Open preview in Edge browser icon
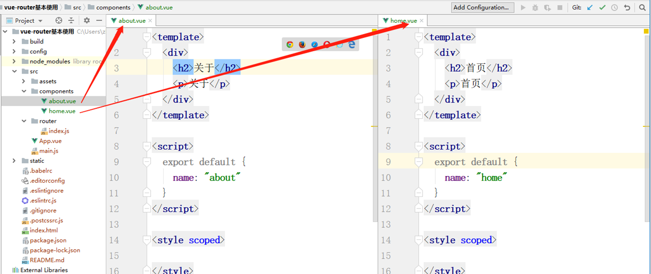Screen dimensions: 651x274 351,44
